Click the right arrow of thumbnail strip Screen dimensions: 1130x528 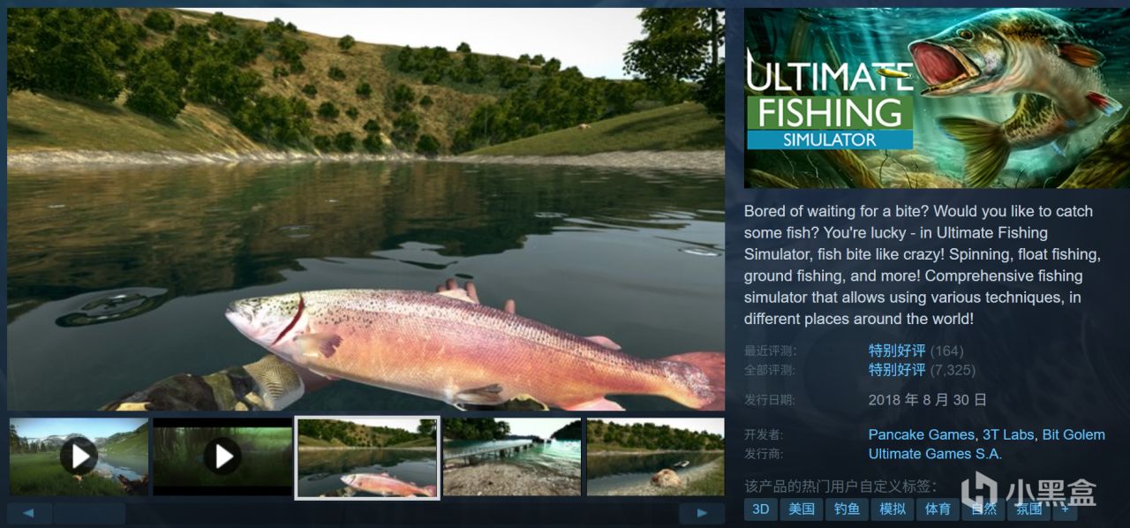coord(702,513)
